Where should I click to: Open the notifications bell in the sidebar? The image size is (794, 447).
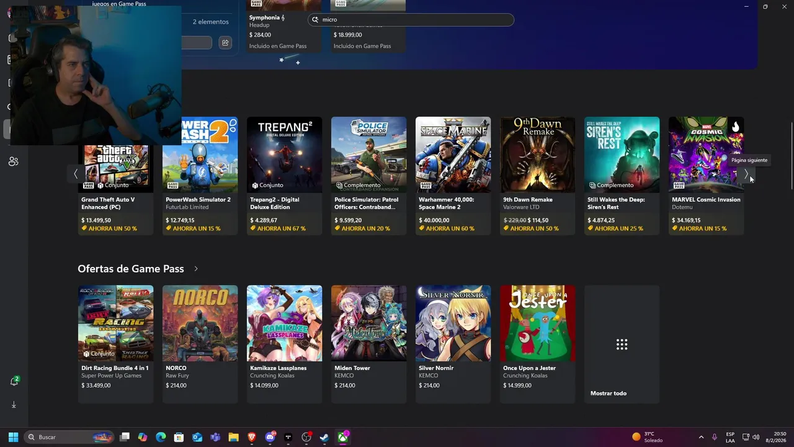[14, 381]
